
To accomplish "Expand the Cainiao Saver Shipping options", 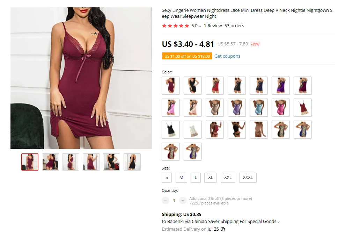I will pyautogui.click(x=279, y=222).
